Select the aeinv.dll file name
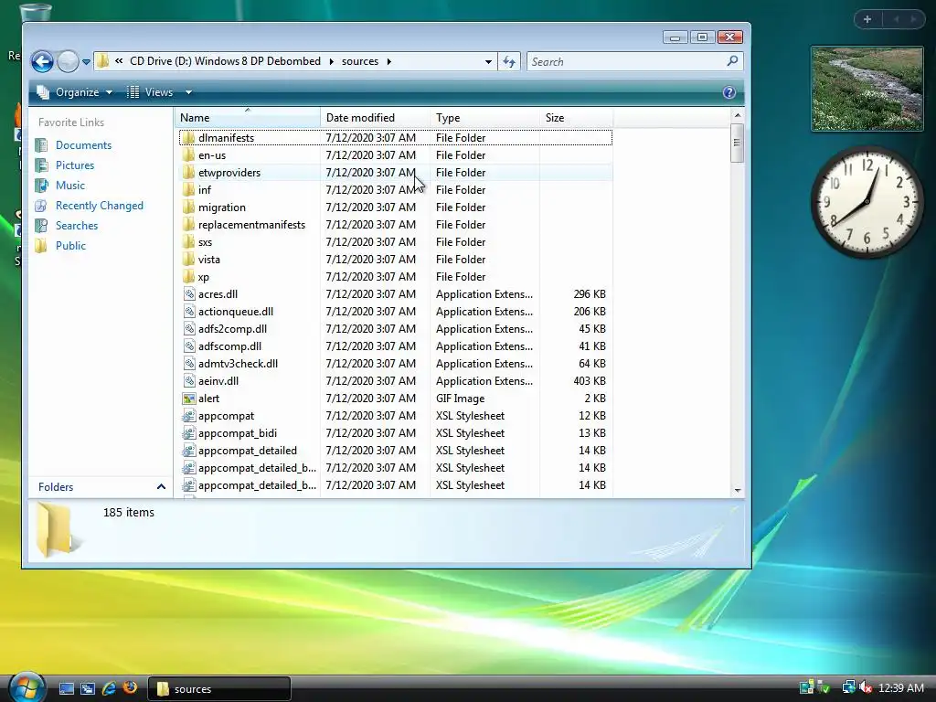This screenshot has width=936, height=702. coord(218,381)
